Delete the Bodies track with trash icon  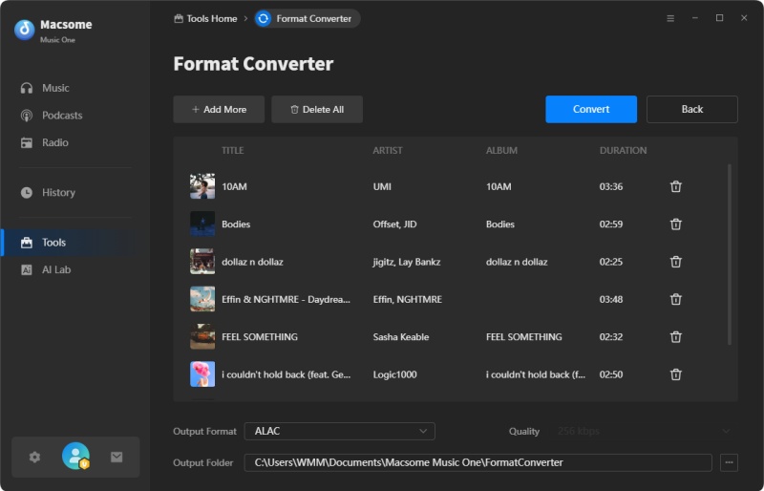[x=676, y=224]
